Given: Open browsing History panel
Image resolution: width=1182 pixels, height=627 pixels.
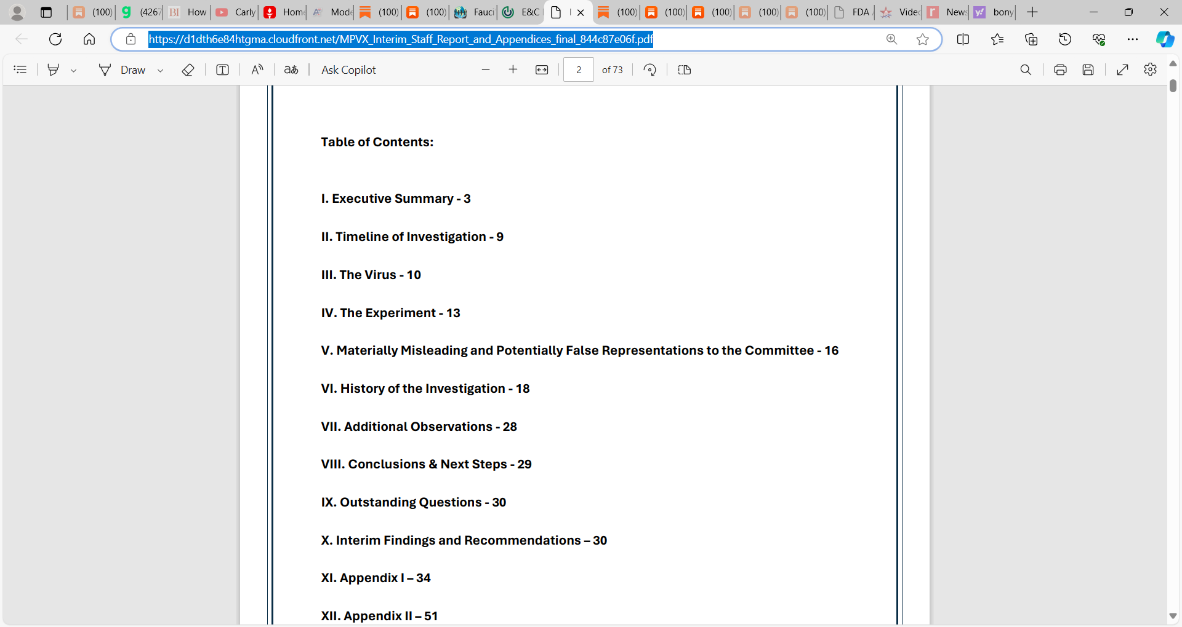Looking at the screenshot, I should [x=1065, y=39].
